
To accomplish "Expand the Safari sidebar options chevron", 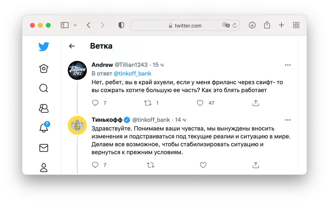I will 75,25.
